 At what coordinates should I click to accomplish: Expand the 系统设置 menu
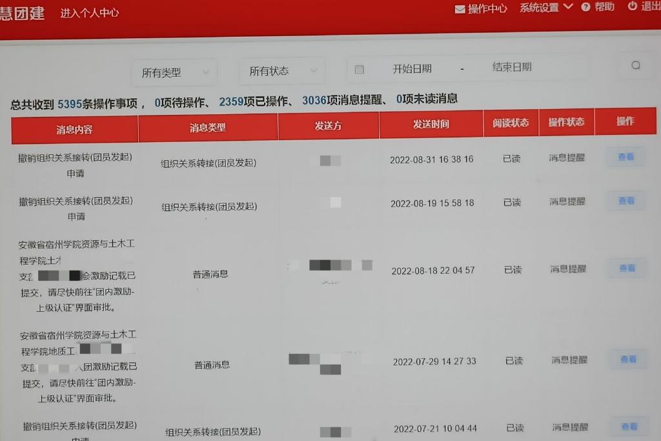point(545,8)
